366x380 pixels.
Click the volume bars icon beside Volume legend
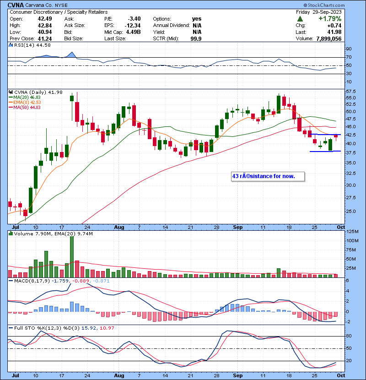click(x=11, y=233)
